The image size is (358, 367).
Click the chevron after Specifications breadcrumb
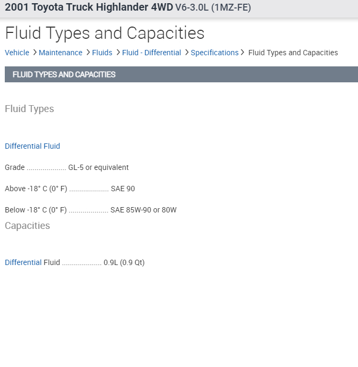pyautogui.click(x=243, y=53)
